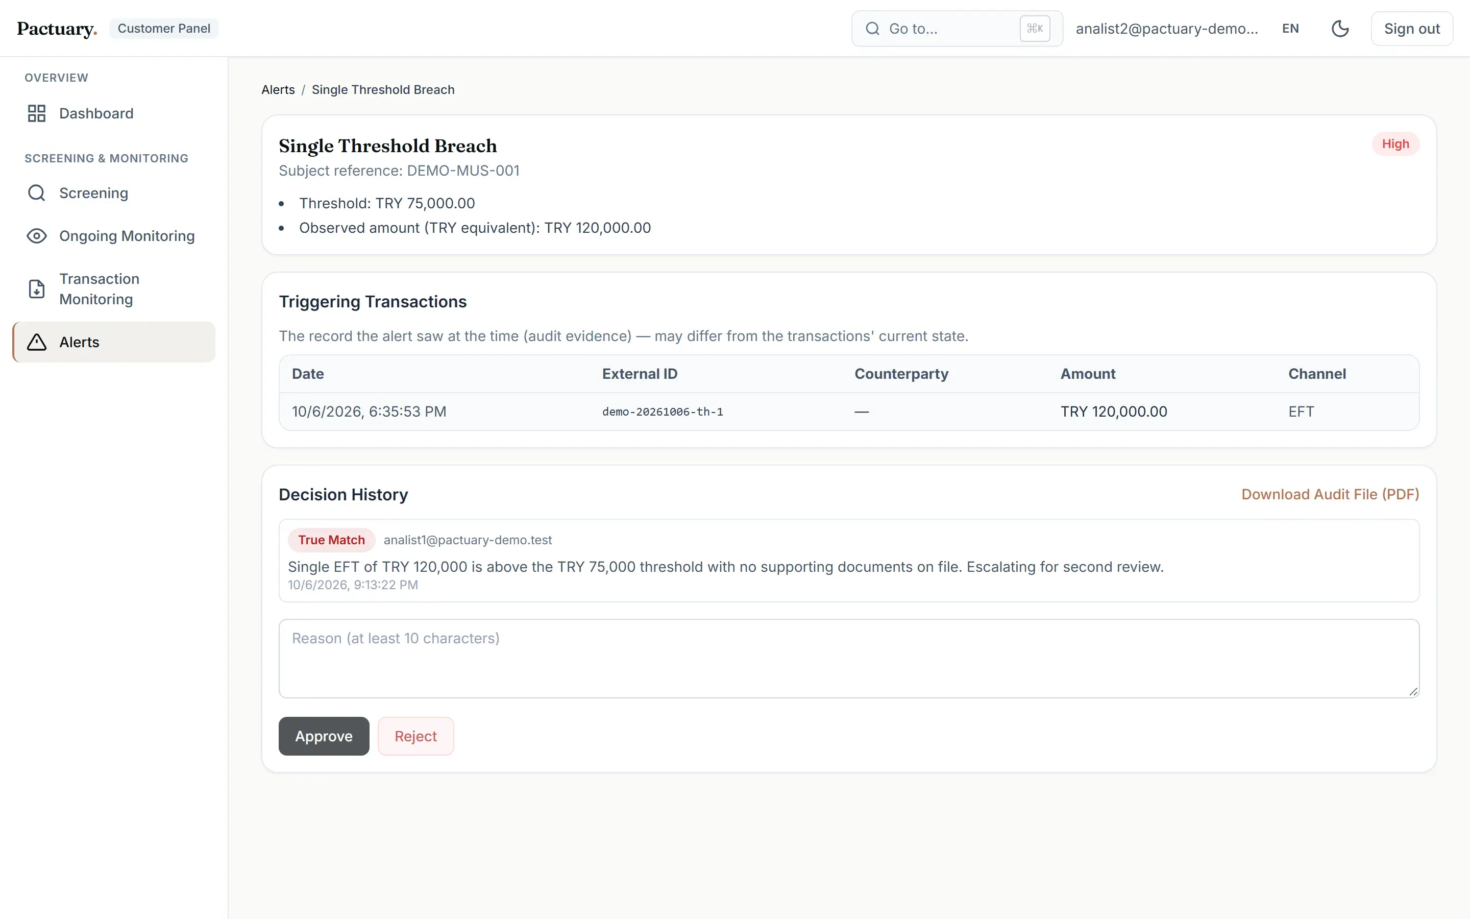Click the TRY 120,000.00 amount cell
The image size is (1470, 919).
point(1113,412)
